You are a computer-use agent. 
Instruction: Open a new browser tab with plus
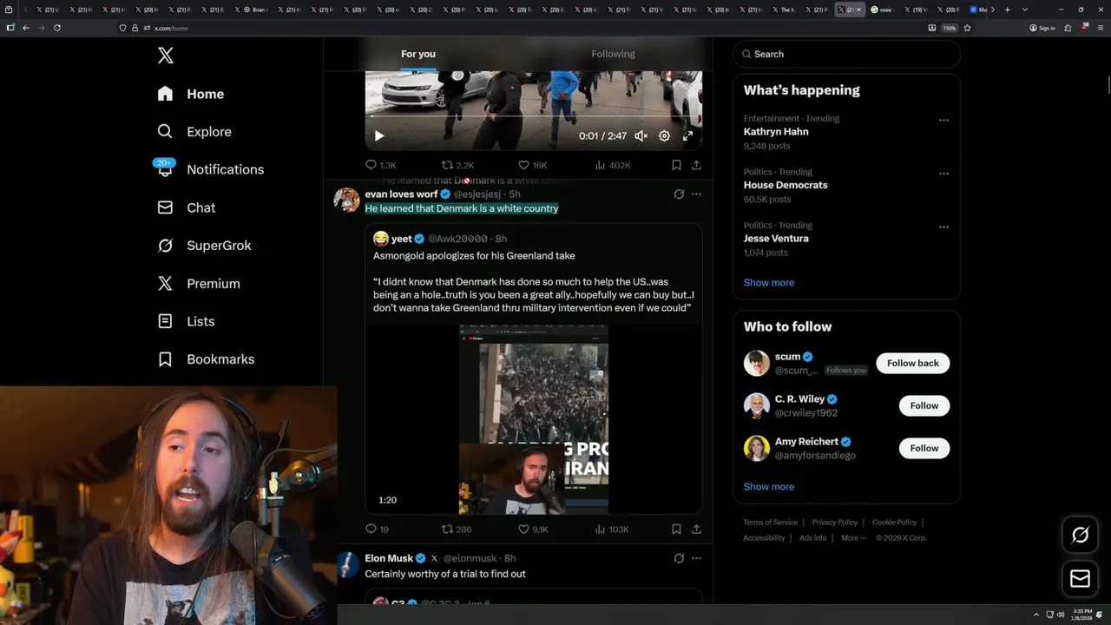tap(1007, 10)
